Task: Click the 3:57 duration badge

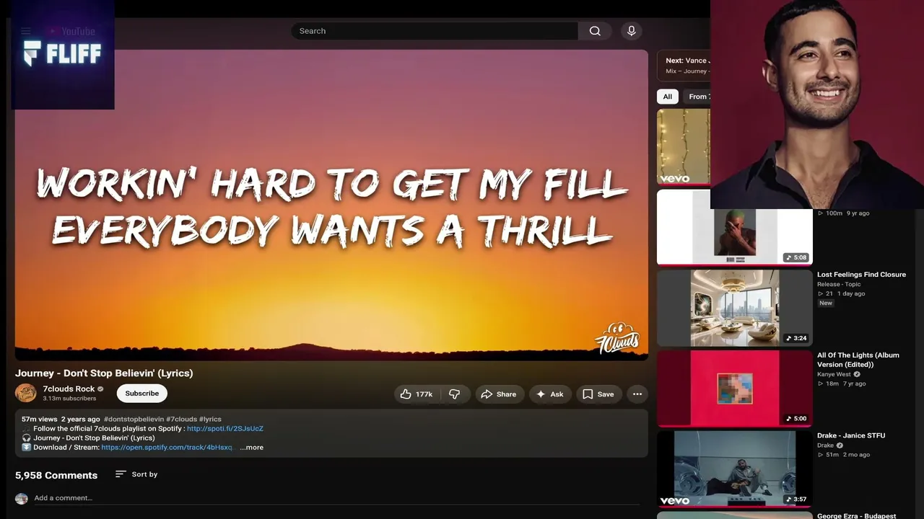Action: click(796, 500)
